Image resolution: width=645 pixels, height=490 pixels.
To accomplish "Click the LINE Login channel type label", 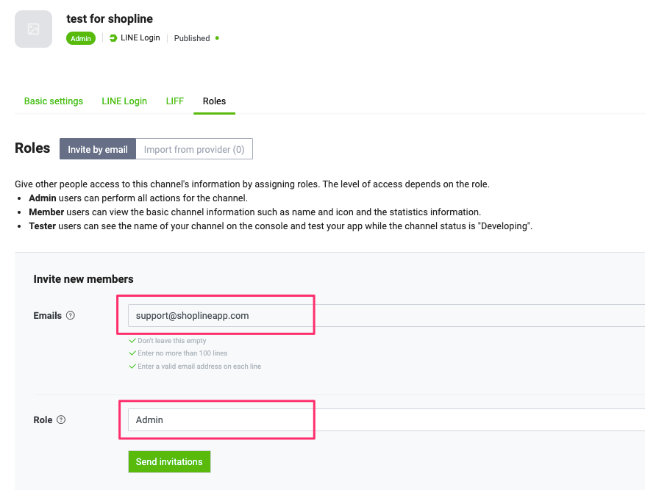I will click(x=140, y=37).
